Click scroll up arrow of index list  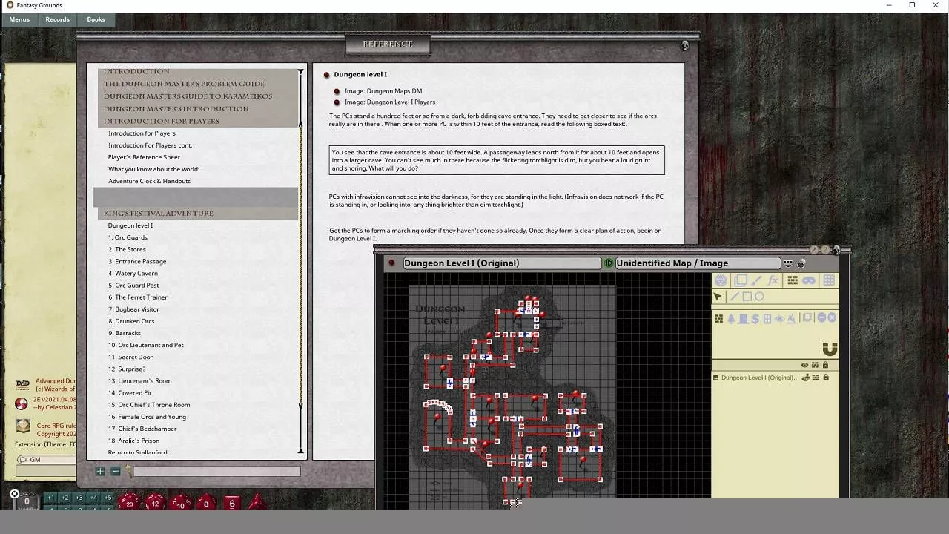(300, 71)
